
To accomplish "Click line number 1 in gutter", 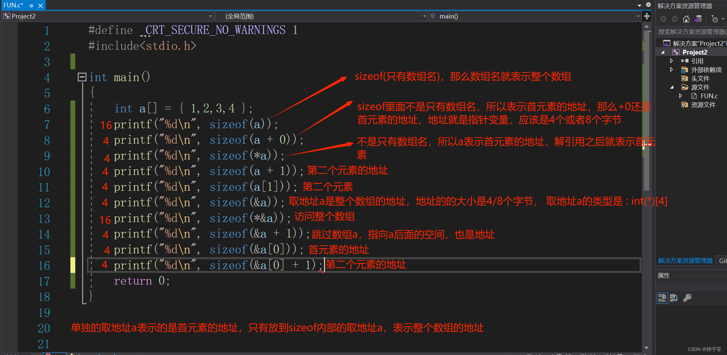I will [47, 31].
